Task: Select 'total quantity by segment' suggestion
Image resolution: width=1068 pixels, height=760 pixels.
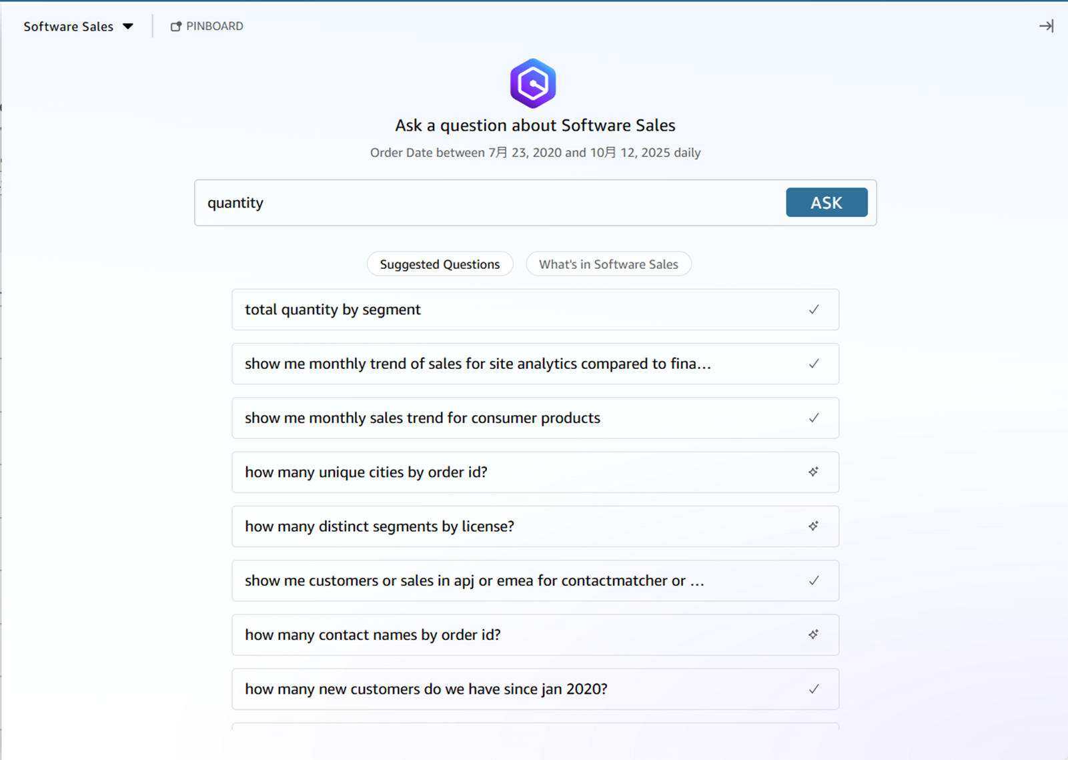Action: (535, 310)
